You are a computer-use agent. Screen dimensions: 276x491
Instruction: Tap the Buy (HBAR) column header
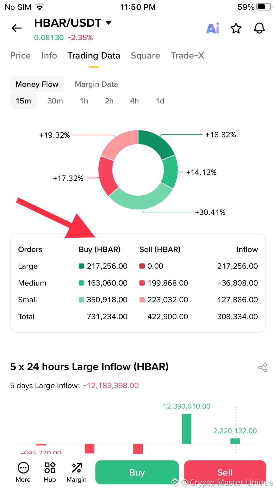click(100, 250)
